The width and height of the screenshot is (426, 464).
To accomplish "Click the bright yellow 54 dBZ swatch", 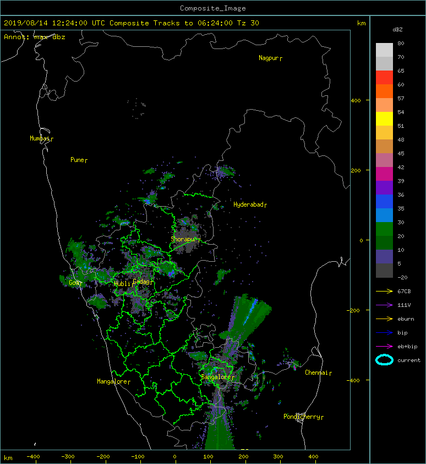I will 384,118.
